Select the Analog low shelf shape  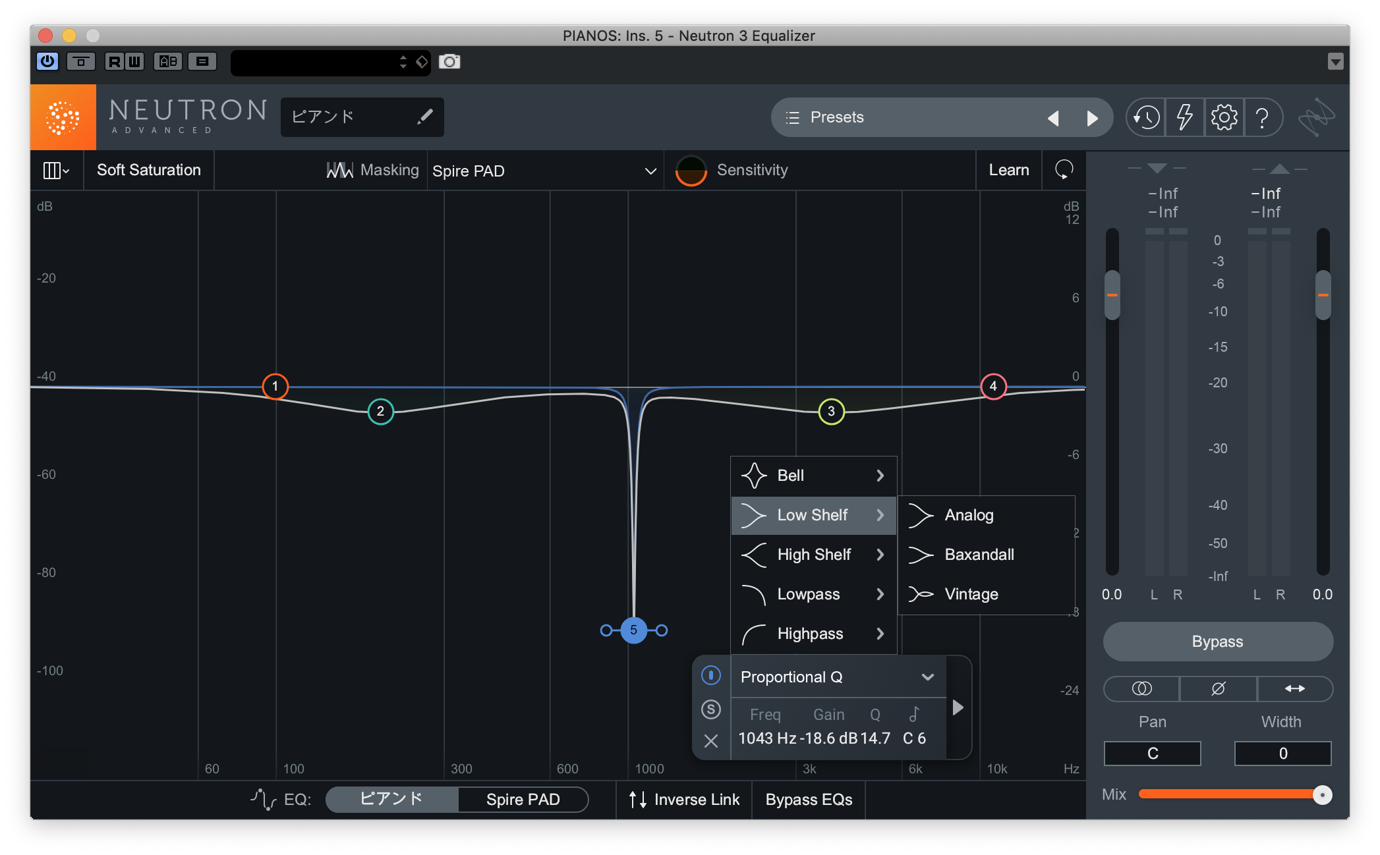pyautogui.click(x=986, y=515)
